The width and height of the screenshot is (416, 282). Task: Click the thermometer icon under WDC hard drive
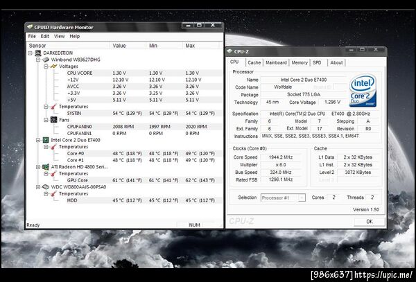[54, 194]
